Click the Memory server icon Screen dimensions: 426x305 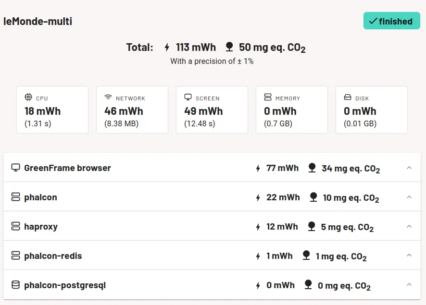point(268,97)
